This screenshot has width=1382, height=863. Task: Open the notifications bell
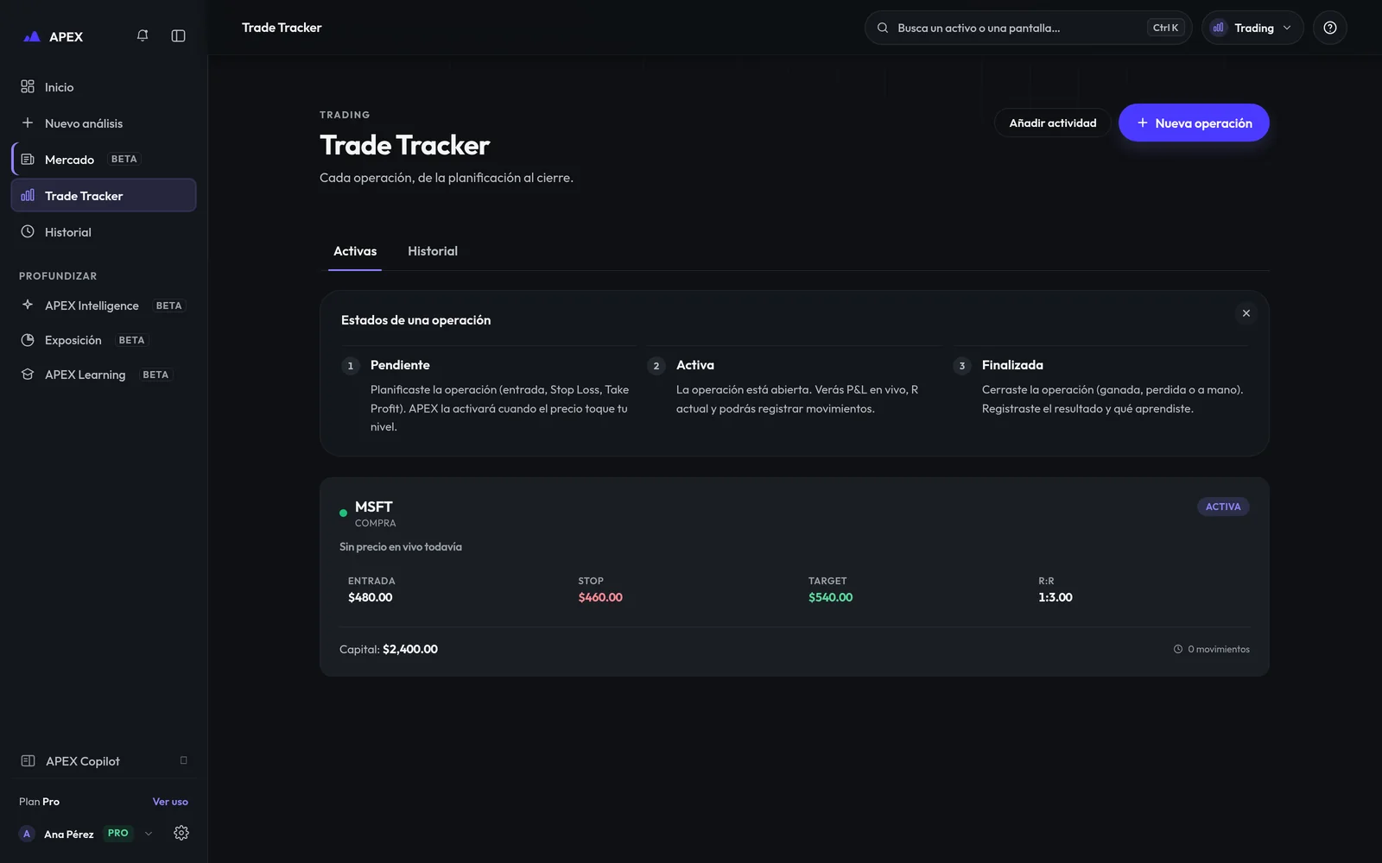143,35
